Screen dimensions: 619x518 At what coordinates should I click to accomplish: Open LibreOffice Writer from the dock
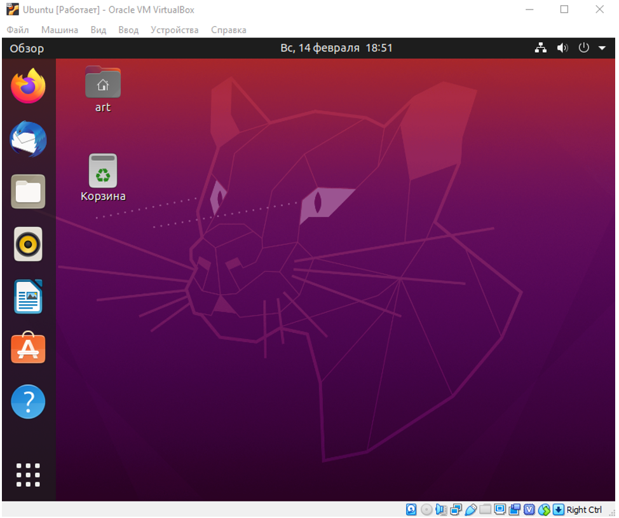click(28, 297)
